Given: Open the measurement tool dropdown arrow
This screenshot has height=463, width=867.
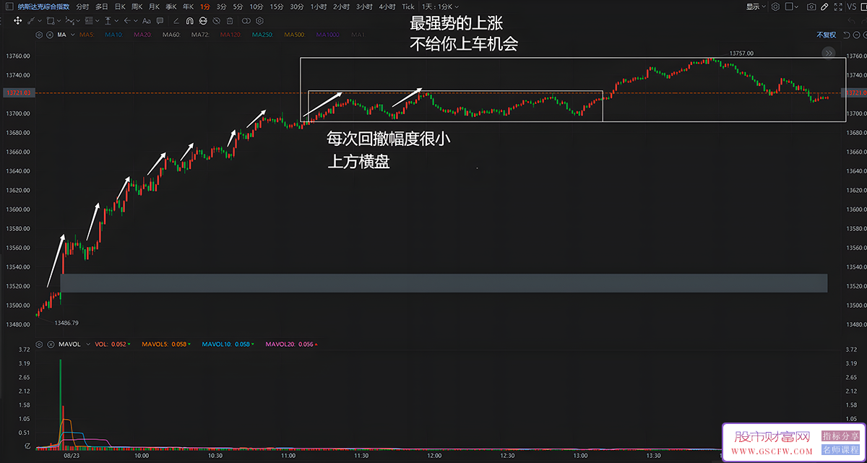Looking at the screenshot, I should (116, 21).
